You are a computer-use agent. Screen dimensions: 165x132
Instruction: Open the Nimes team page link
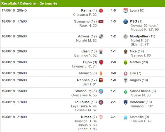(86, 117)
